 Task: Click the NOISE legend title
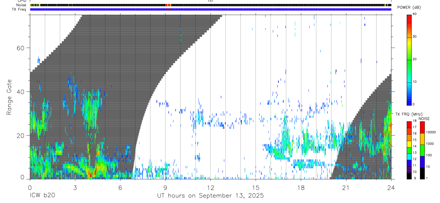(424, 119)
